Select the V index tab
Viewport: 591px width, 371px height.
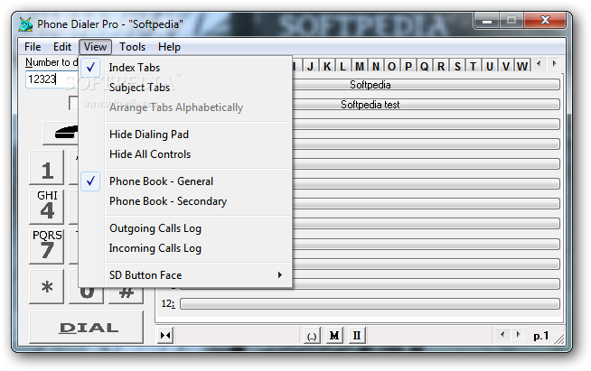click(x=506, y=67)
